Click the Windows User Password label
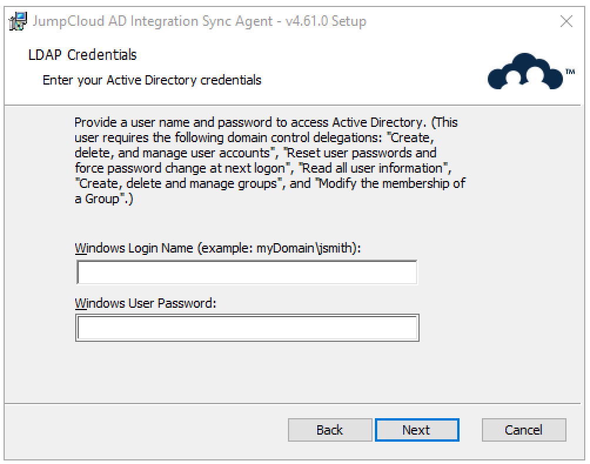This screenshot has width=590, height=464. click(146, 304)
